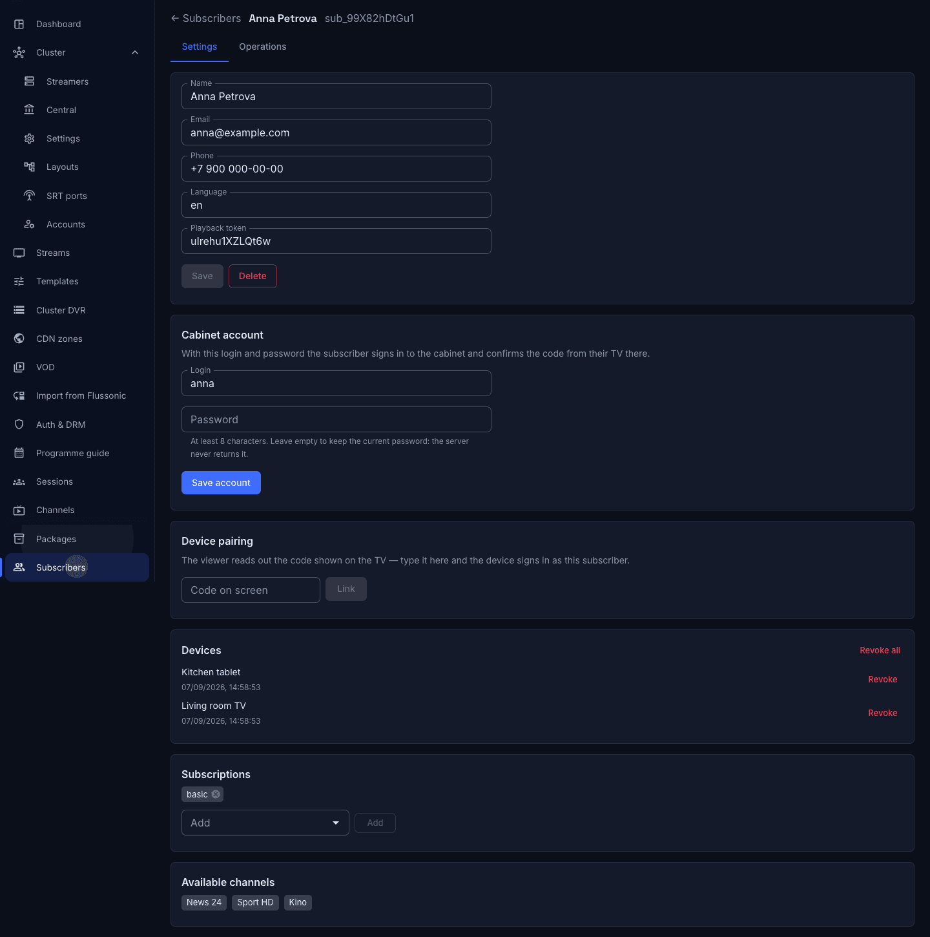Click the Playback token field
Viewport: 930px width, 937px height.
point(336,241)
